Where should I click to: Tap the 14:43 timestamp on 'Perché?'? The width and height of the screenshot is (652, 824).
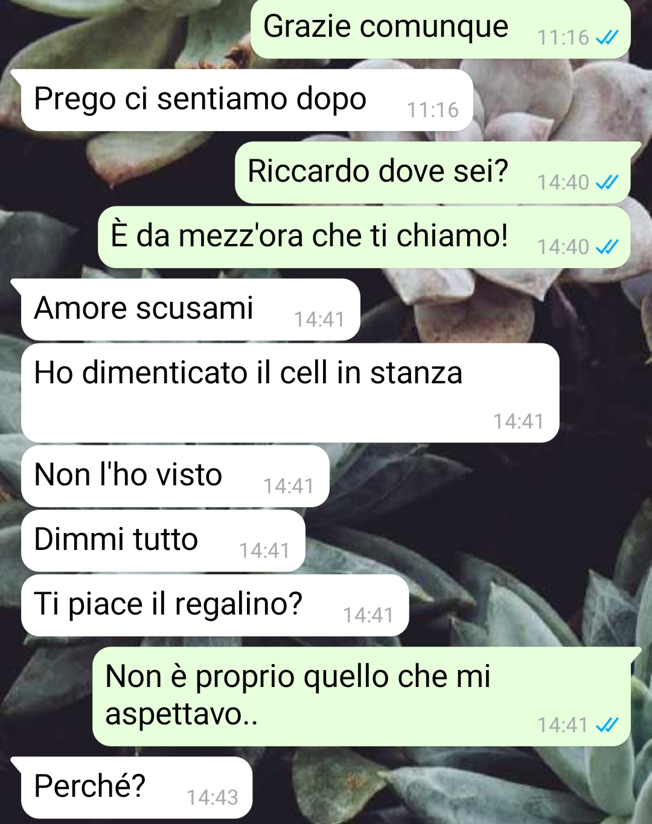pos(213,797)
